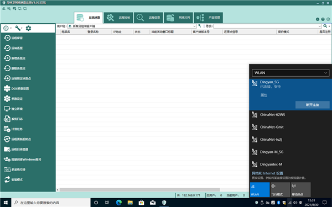Select the ChinaNet-Gmit network
Screen dimensions: 332x207
point(290,127)
